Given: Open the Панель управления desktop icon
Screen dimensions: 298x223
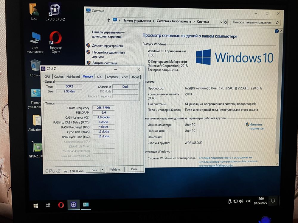Looking at the screenshot, I should (x=35, y=99).
